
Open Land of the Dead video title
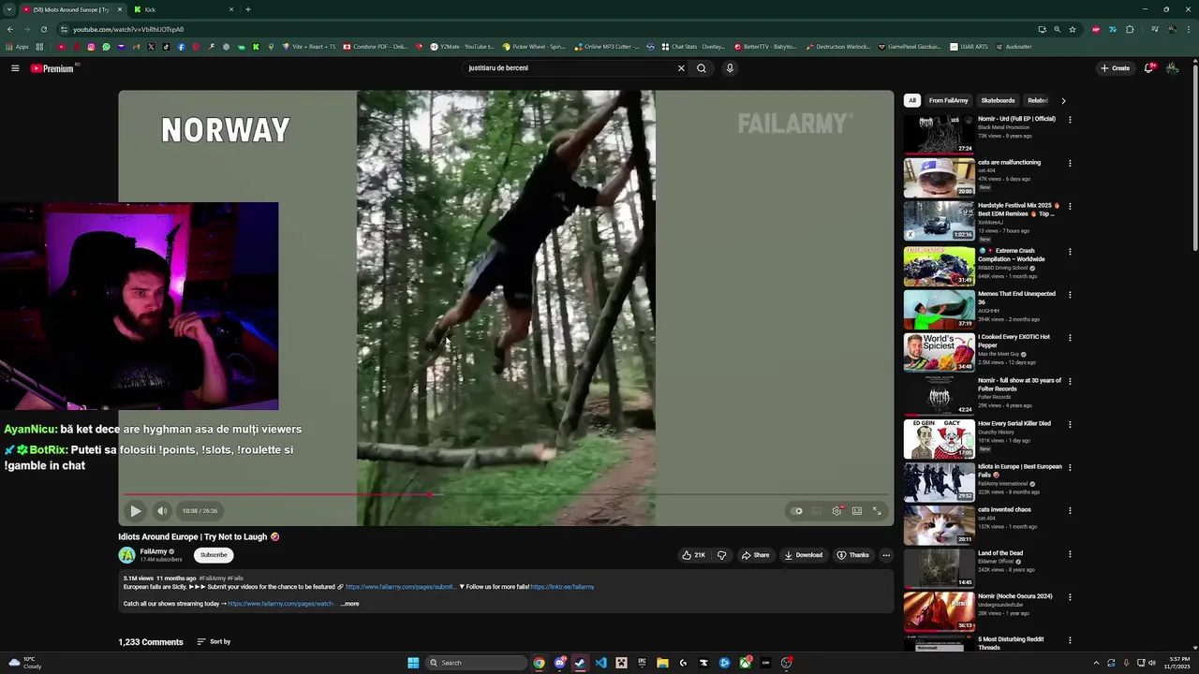(x=1000, y=553)
